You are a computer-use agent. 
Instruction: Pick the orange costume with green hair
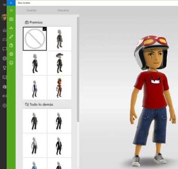tap(59, 88)
